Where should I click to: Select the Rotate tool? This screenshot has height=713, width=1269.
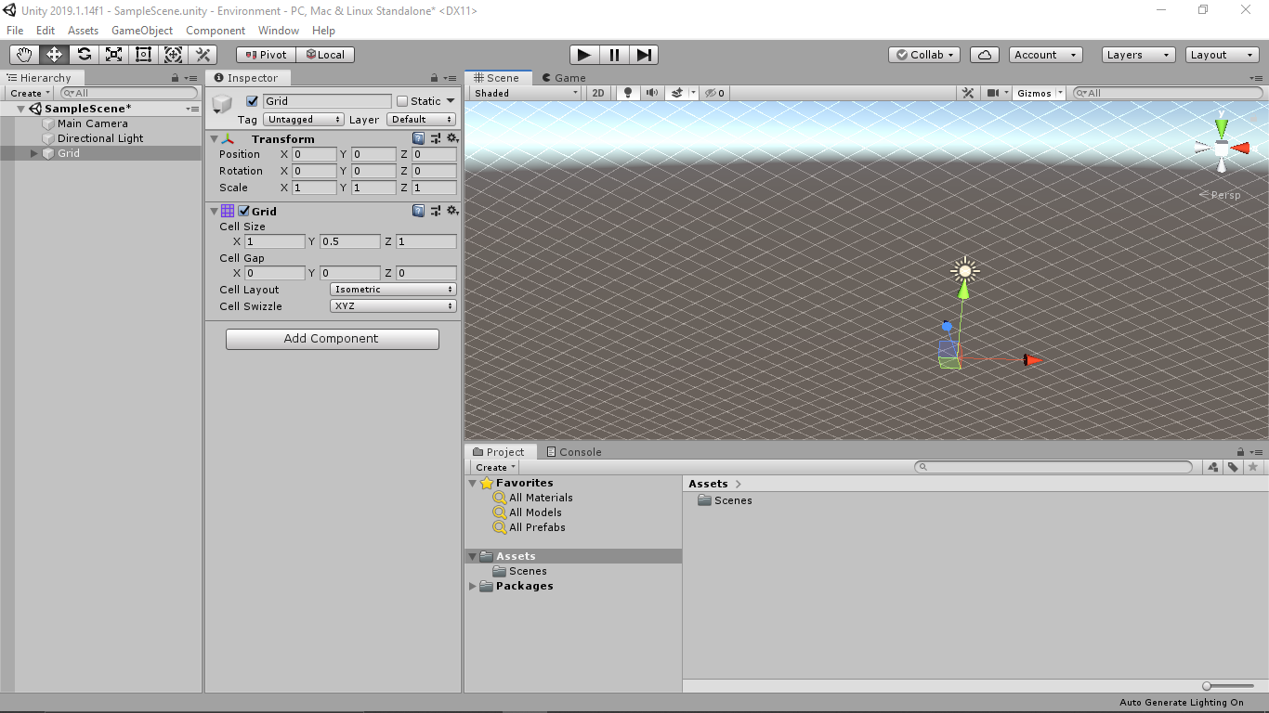85,55
